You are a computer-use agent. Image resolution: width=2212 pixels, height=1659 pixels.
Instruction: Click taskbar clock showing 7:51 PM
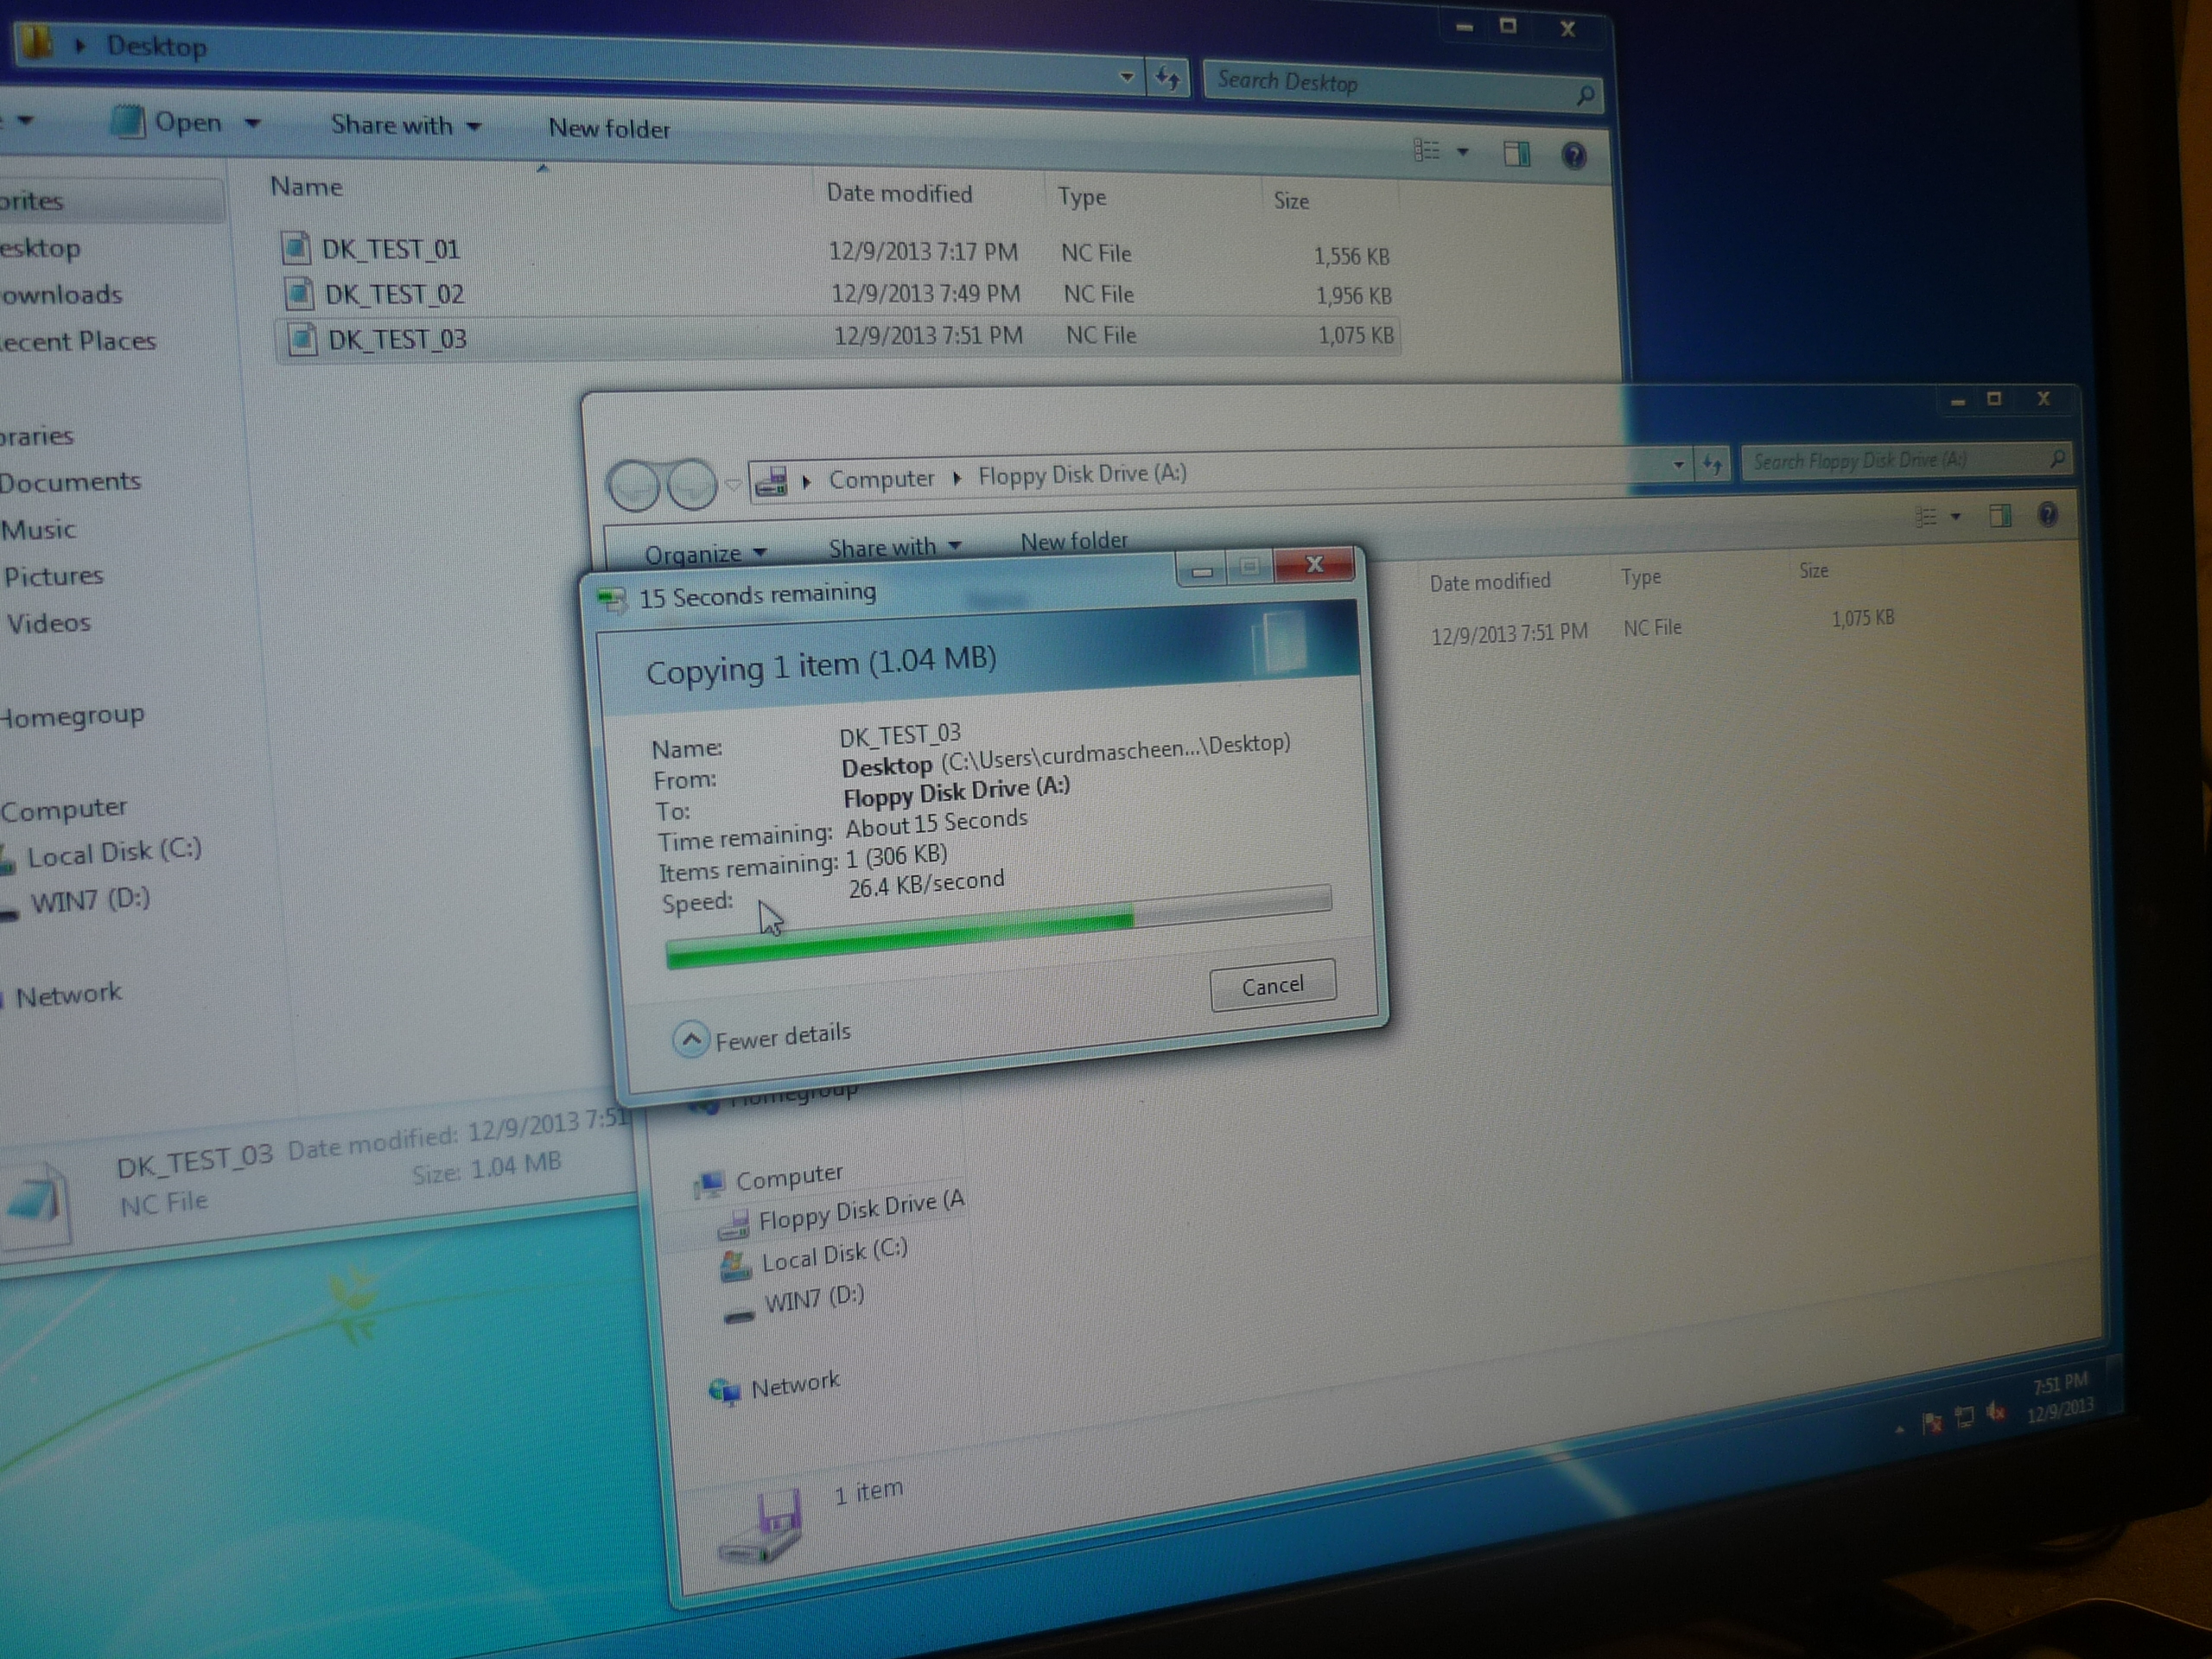pyautogui.click(x=2060, y=1396)
